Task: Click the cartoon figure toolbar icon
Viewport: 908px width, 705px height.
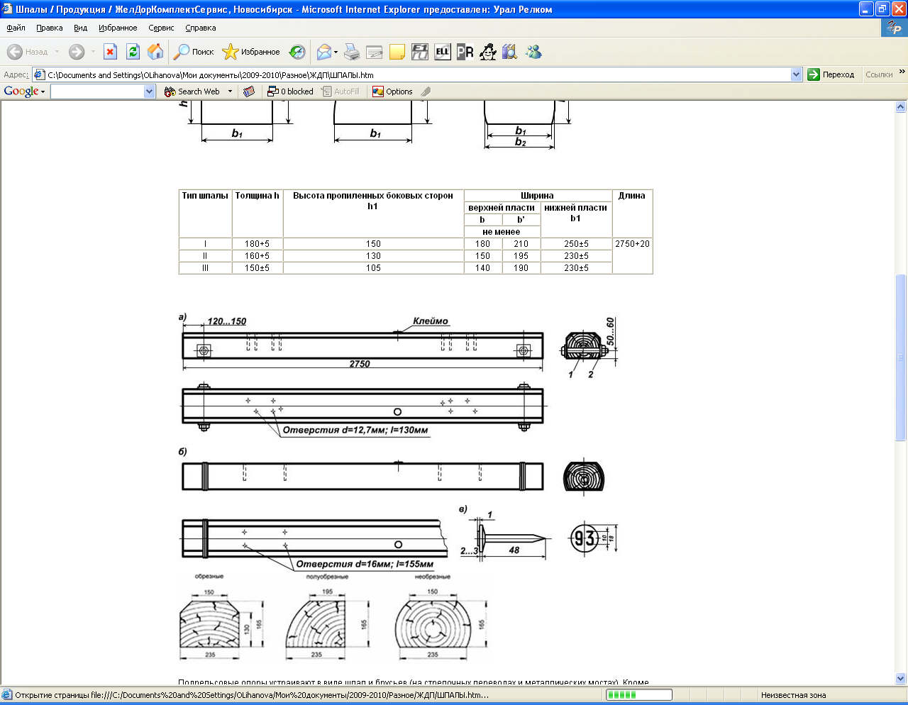Action: pos(488,52)
